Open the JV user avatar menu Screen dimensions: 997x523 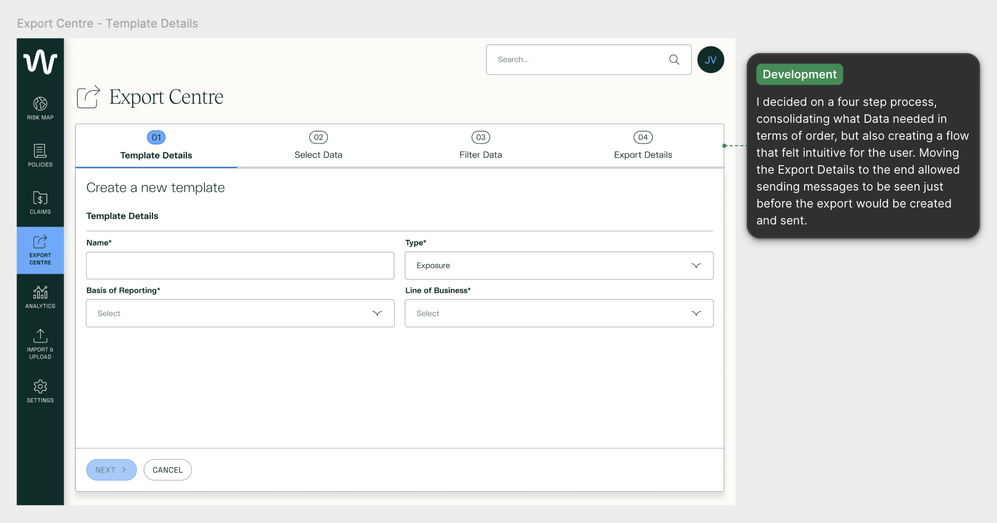pyautogui.click(x=710, y=60)
